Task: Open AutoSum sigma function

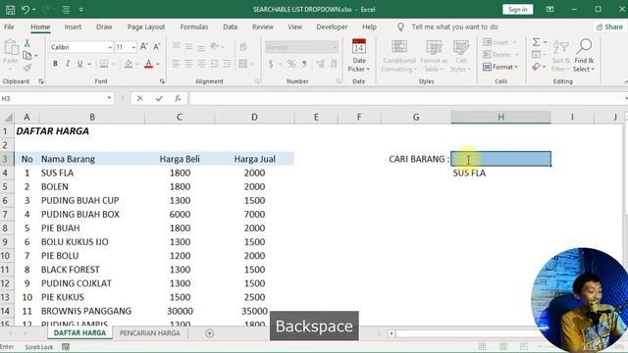Action: [x=536, y=41]
